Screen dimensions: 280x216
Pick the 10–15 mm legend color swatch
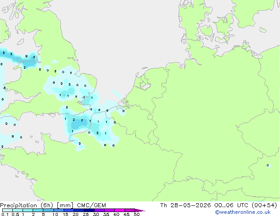point(58,210)
